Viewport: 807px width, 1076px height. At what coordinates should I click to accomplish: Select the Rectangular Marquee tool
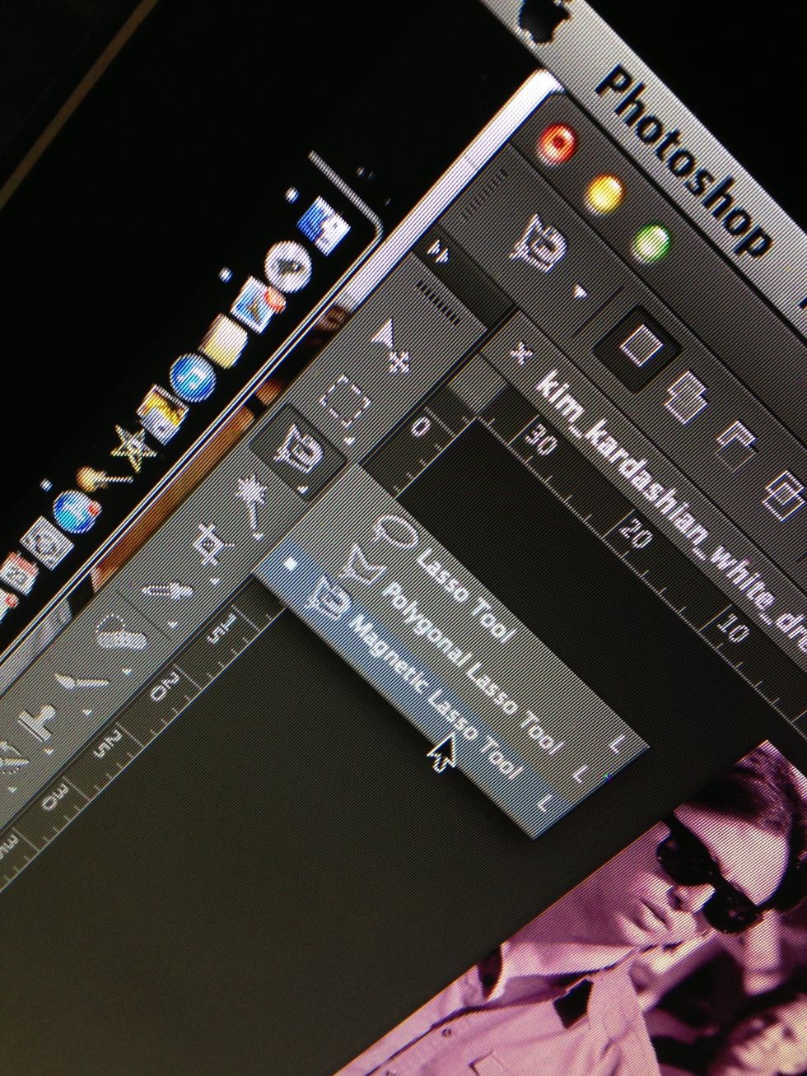[346, 402]
